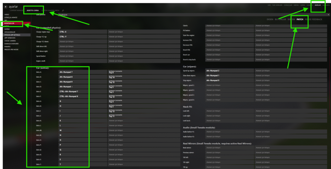
Task: Edit the CTRL+Alt+Numpad 8 binding for Extra F
Action: point(83,96)
